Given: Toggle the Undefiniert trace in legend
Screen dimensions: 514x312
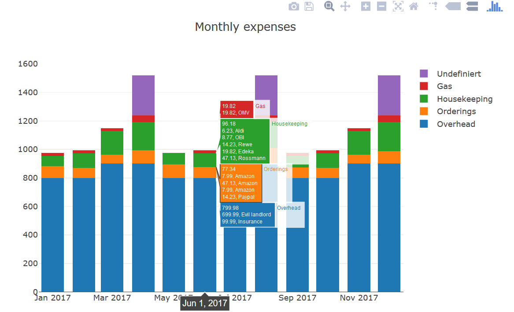Looking at the screenshot, I should [x=459, y=74].
